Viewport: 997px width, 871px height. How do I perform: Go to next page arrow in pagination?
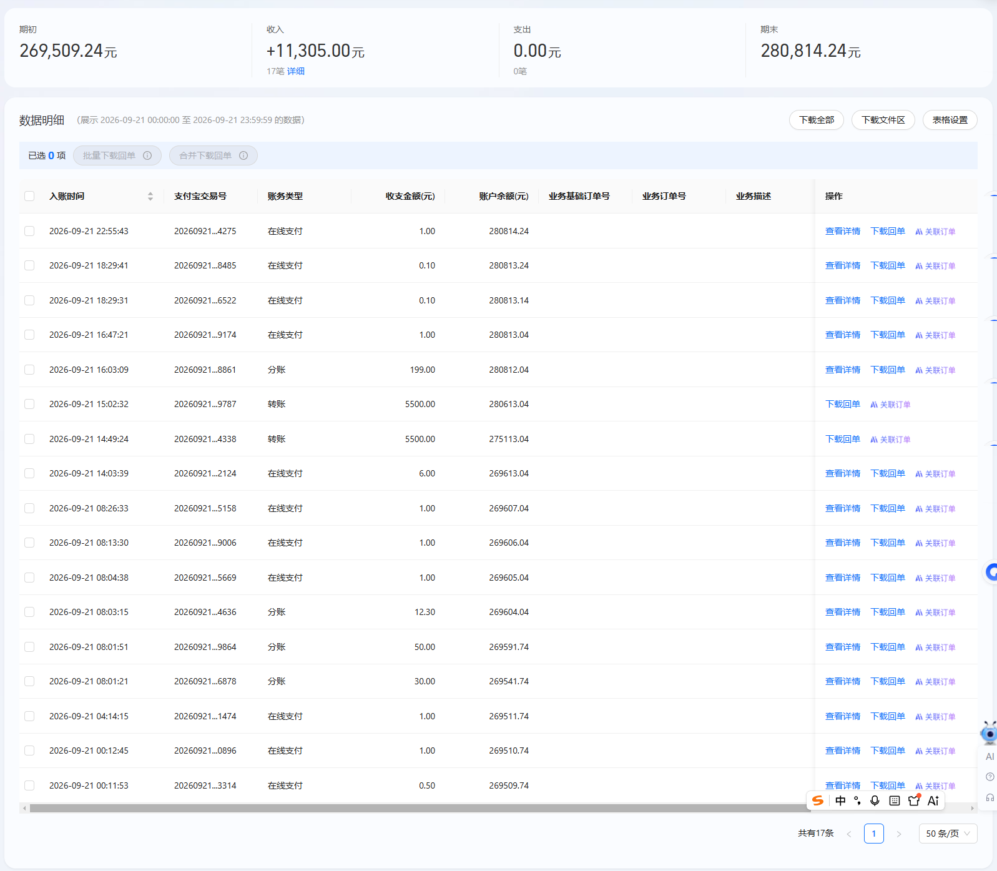(x=899, y=834)
